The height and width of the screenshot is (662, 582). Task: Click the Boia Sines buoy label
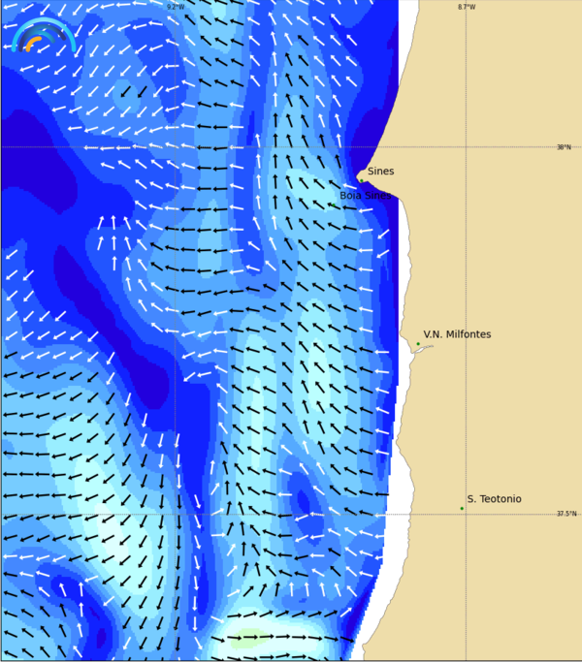point(365,196)
